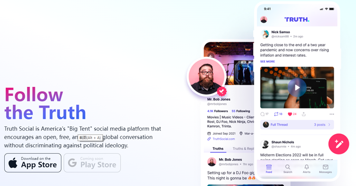Viewport: 356px width, 186px height.
Task: Click SEE MORE under the pandemic post
Action: click(267, 62)
